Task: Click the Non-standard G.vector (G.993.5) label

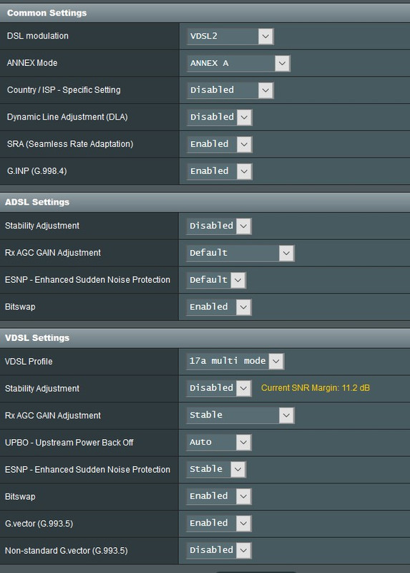Action: pyautogui.click(x=66, y=551)
